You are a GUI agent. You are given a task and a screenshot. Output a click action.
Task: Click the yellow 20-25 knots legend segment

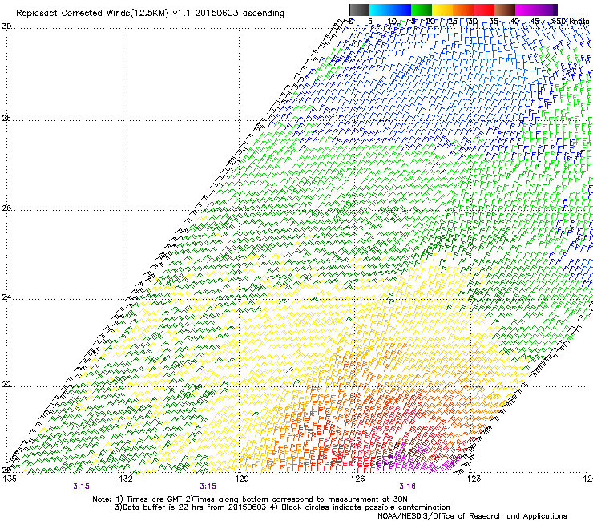coord(442,10)
